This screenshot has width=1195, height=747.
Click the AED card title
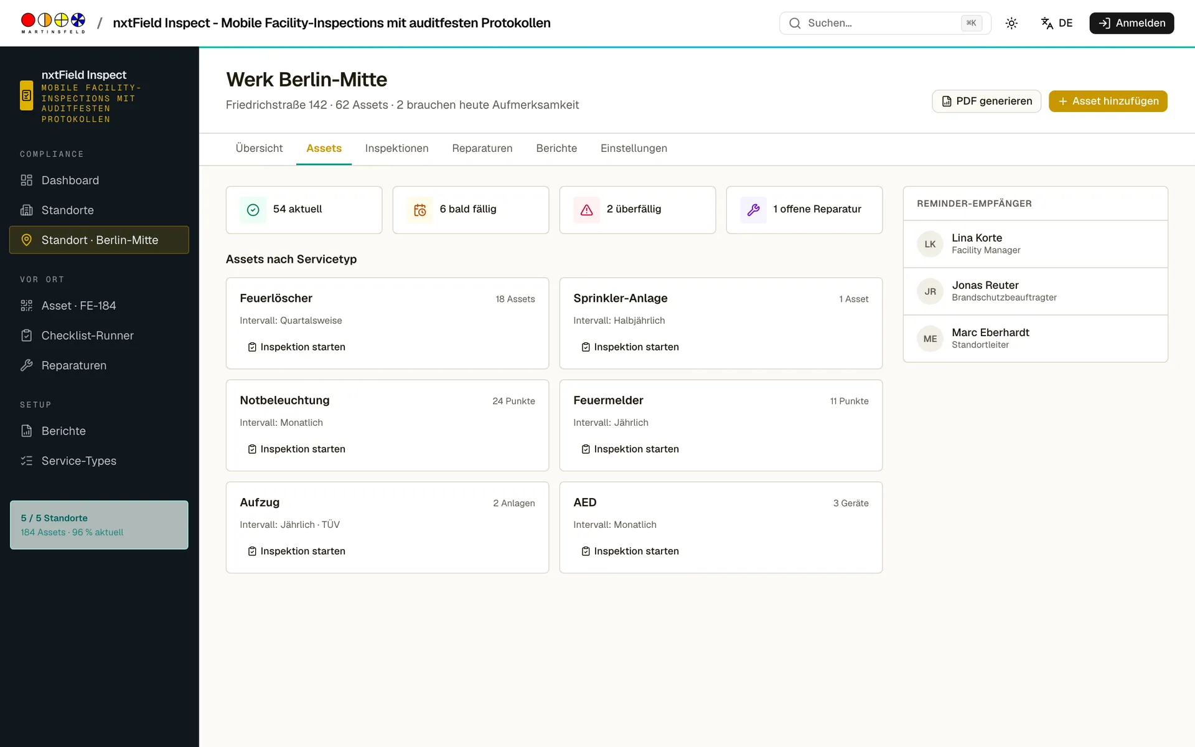pyautogui.click(x=584, y=502)
